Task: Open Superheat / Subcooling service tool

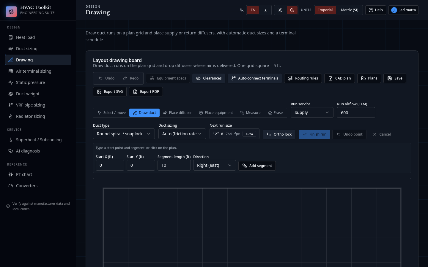Action: coord(38,140)
